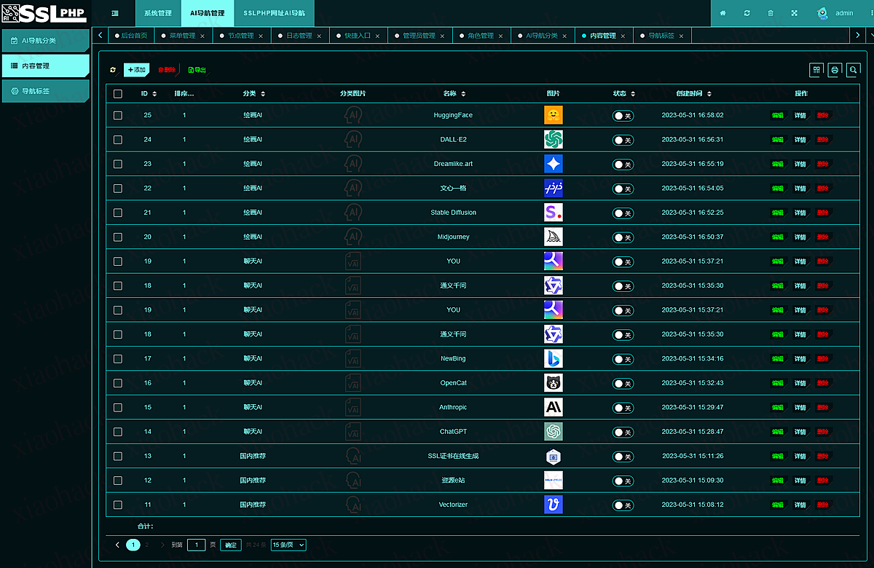The image size is (874, 568).
Task: Open the column filter icon above the table
Action: (x=816, y=70)
